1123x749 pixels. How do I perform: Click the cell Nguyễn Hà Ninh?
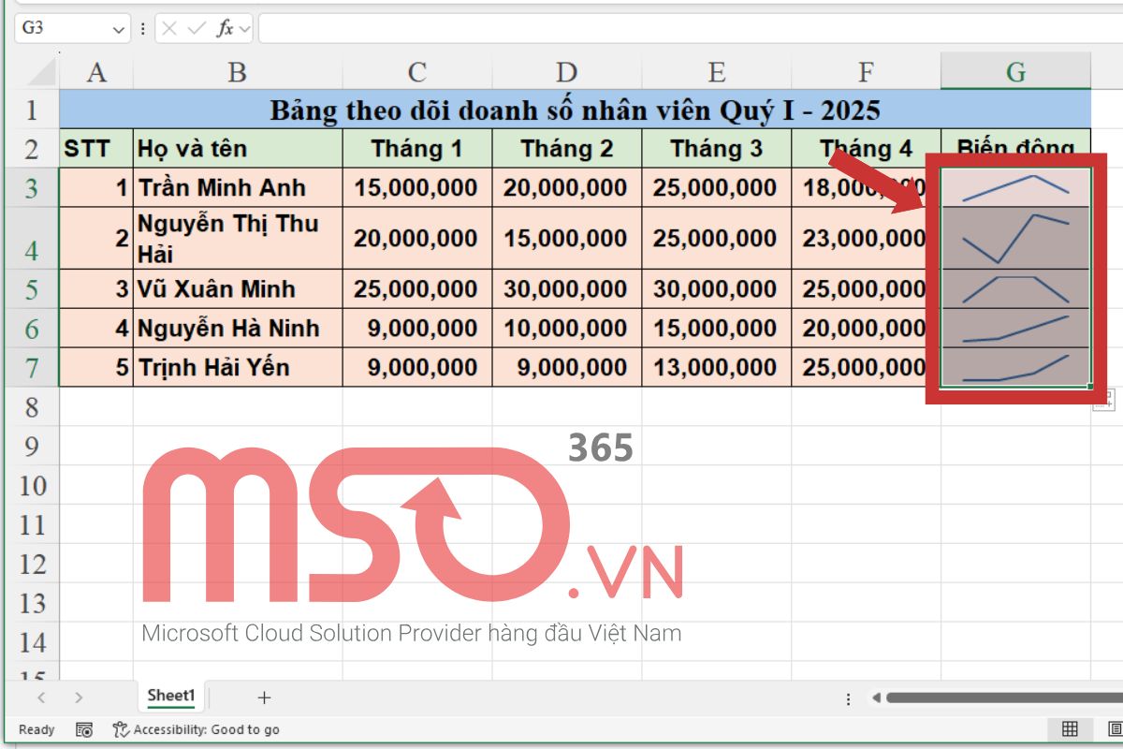(x=238, y=329)
